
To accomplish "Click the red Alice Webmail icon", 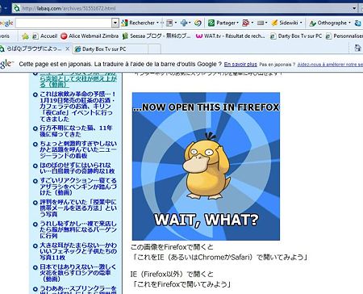I will tap(64, 36).
